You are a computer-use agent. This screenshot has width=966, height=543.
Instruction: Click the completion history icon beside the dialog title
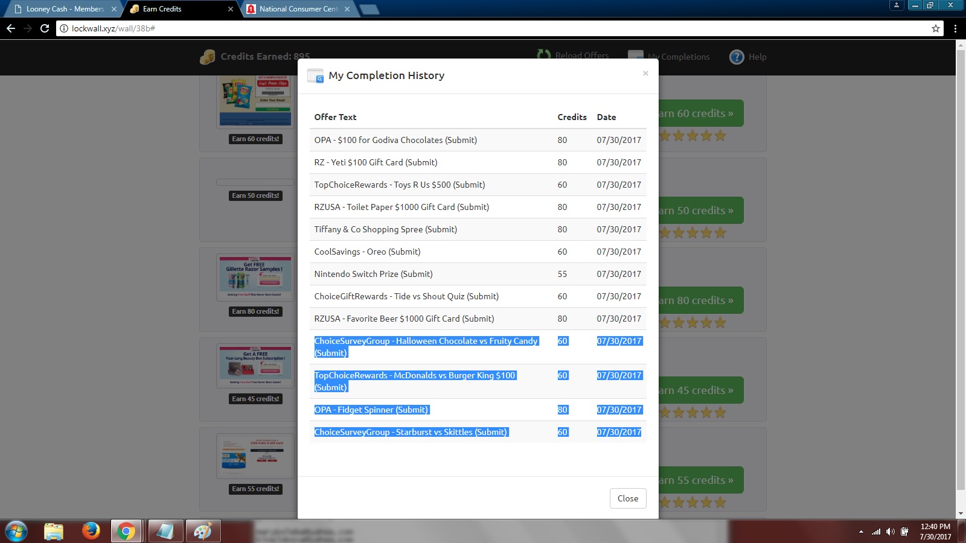tap(315, 75)
